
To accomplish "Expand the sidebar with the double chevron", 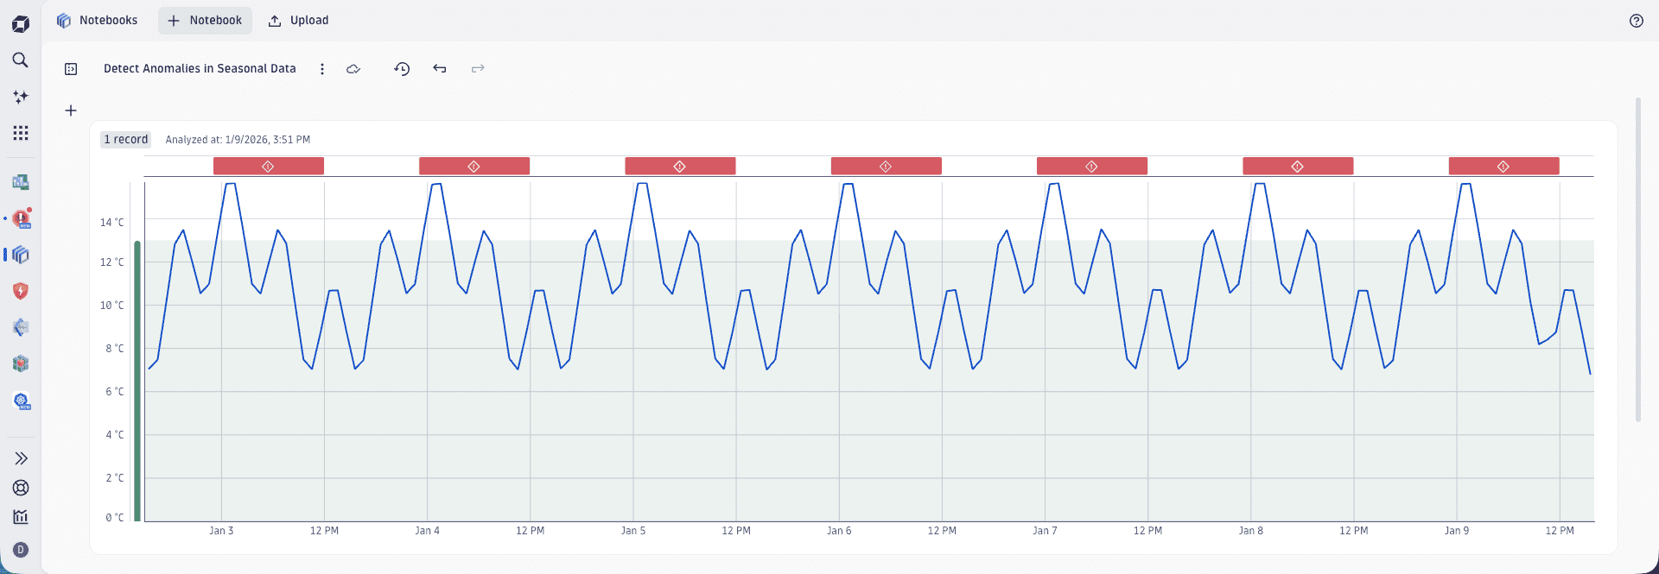I will [21, 458].
